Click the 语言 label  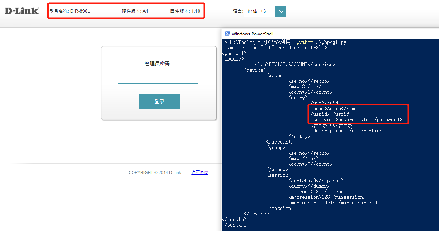(x=238, y=11)
